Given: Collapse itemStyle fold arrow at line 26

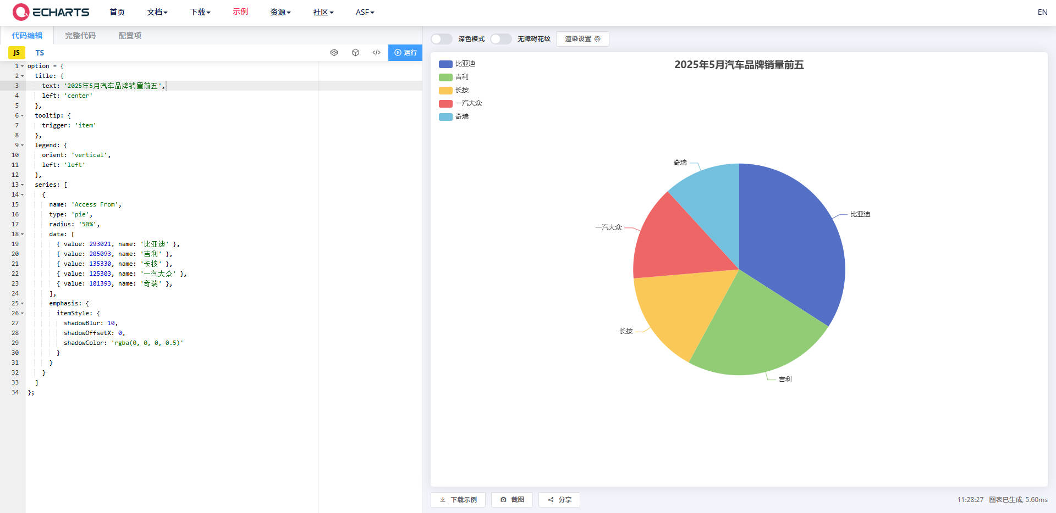Looking at the screenshot, I should 22,313.
